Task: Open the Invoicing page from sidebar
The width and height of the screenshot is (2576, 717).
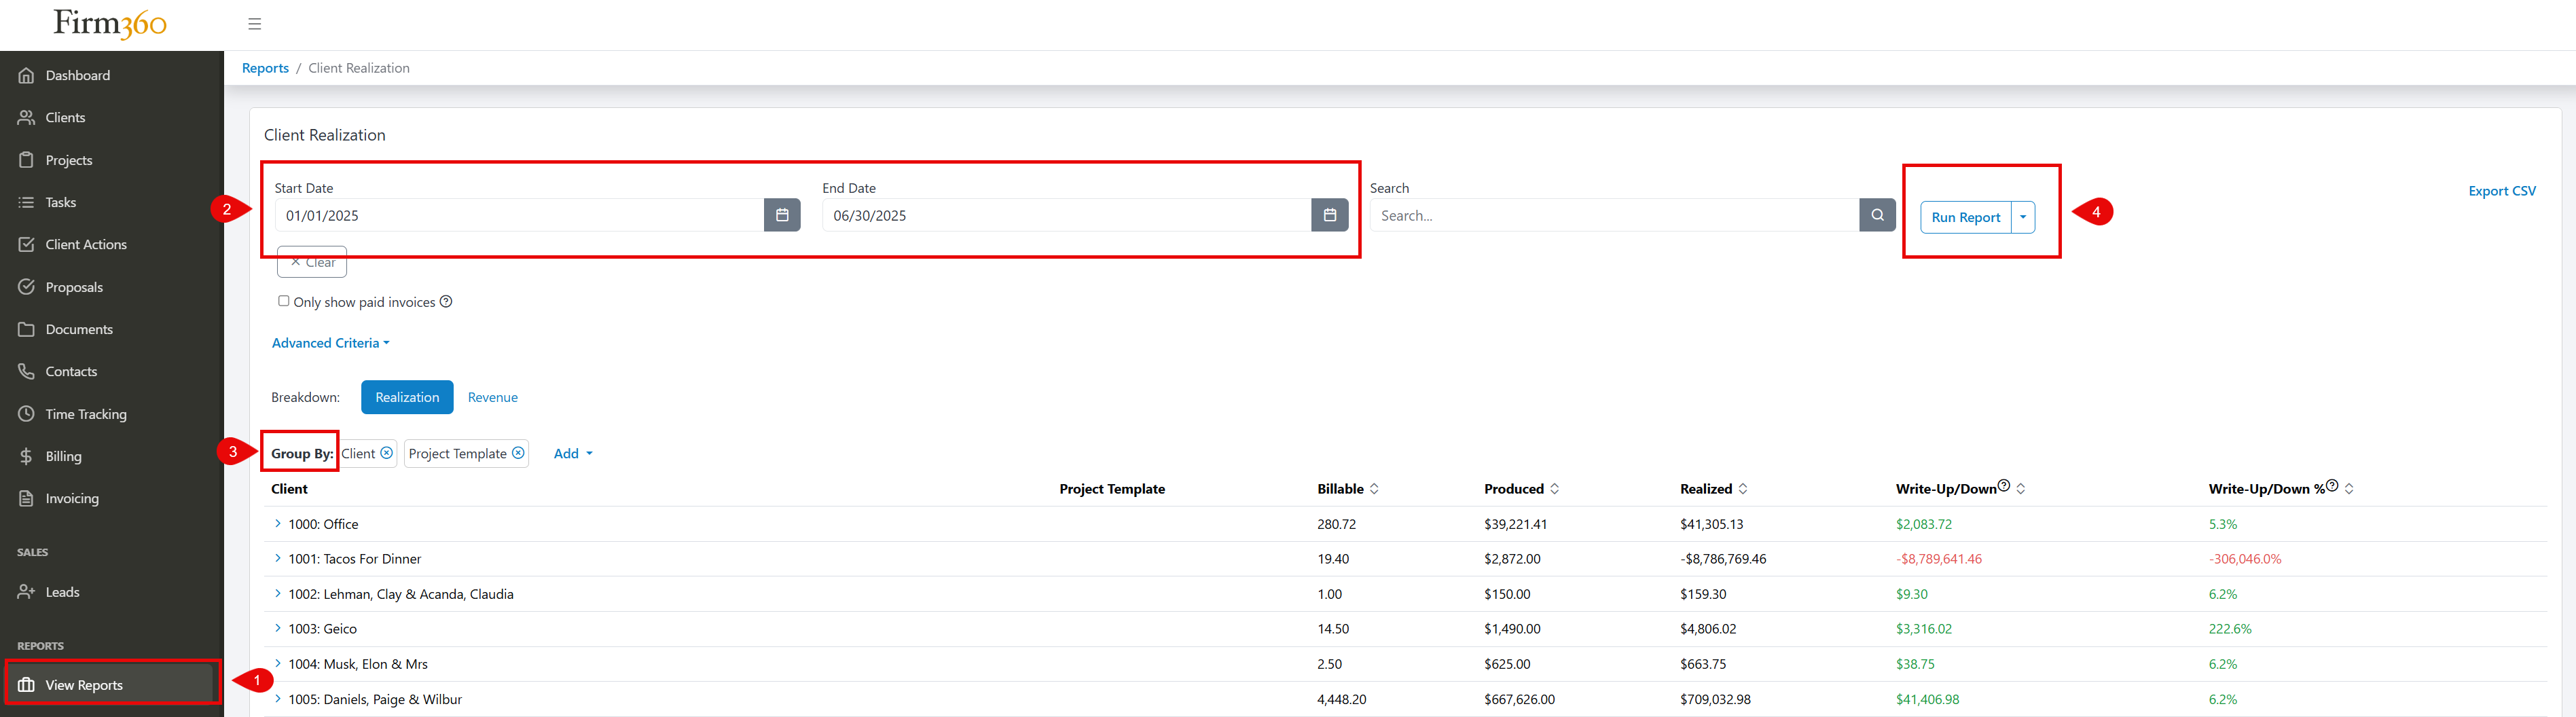Action: (71, 498)
